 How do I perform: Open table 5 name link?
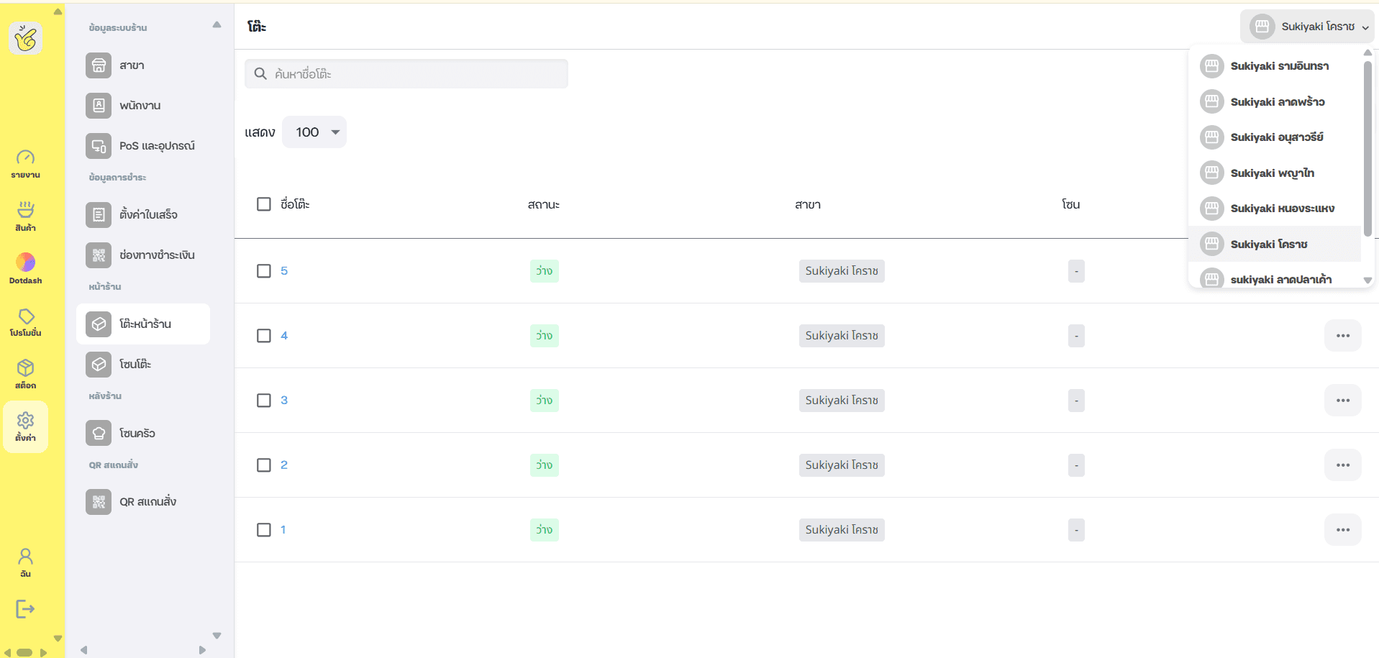(x=284, y=271)
